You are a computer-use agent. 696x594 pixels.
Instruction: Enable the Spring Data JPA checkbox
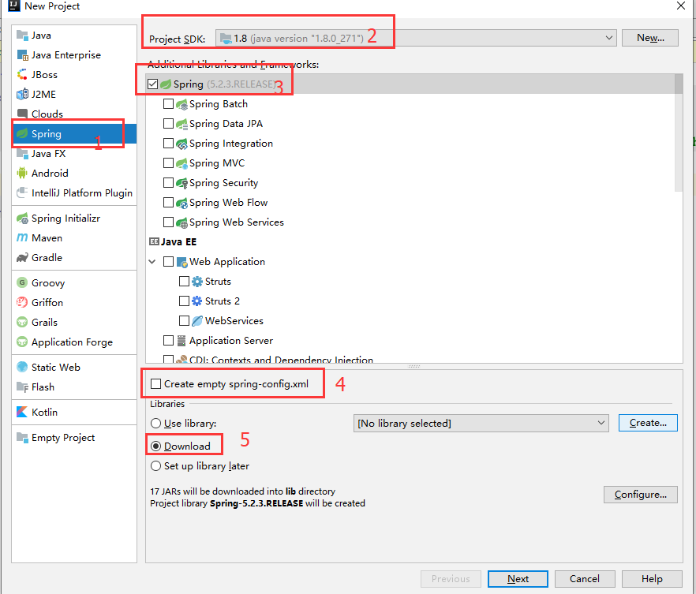click(x=168, y=123)
